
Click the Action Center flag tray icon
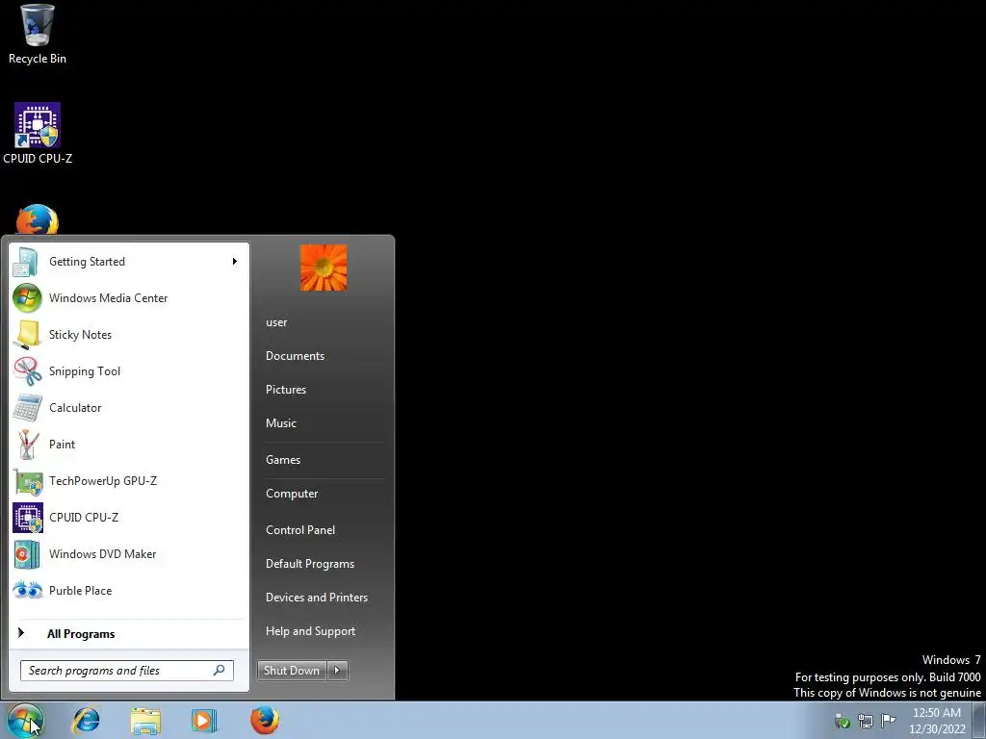888,720
